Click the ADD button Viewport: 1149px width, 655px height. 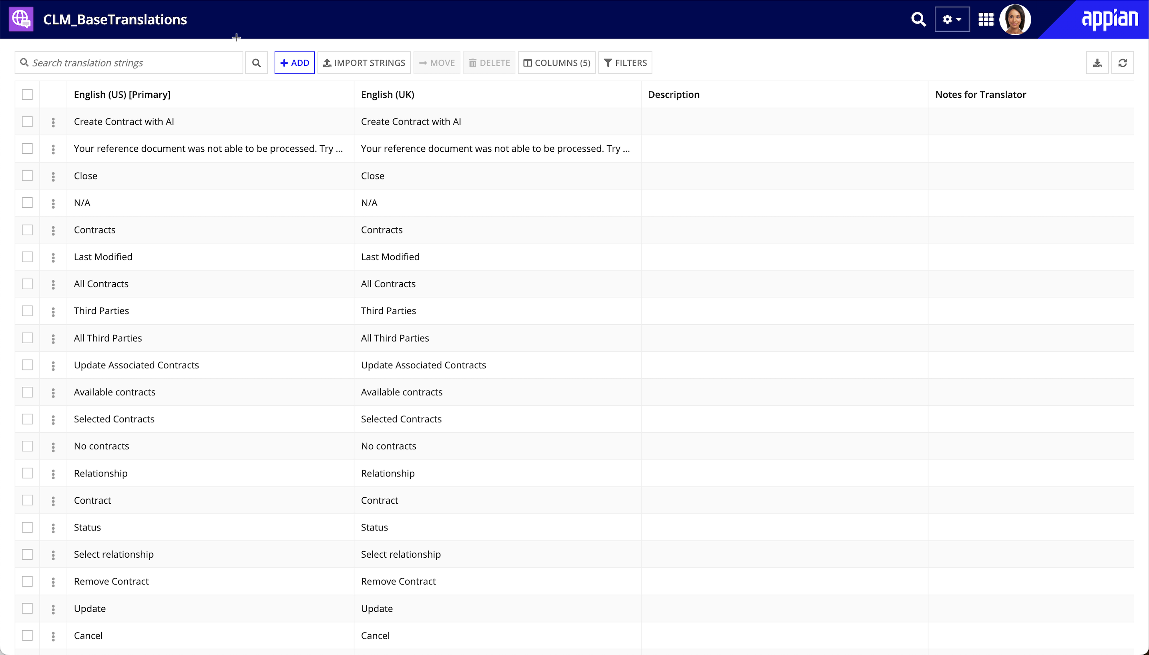295,63
